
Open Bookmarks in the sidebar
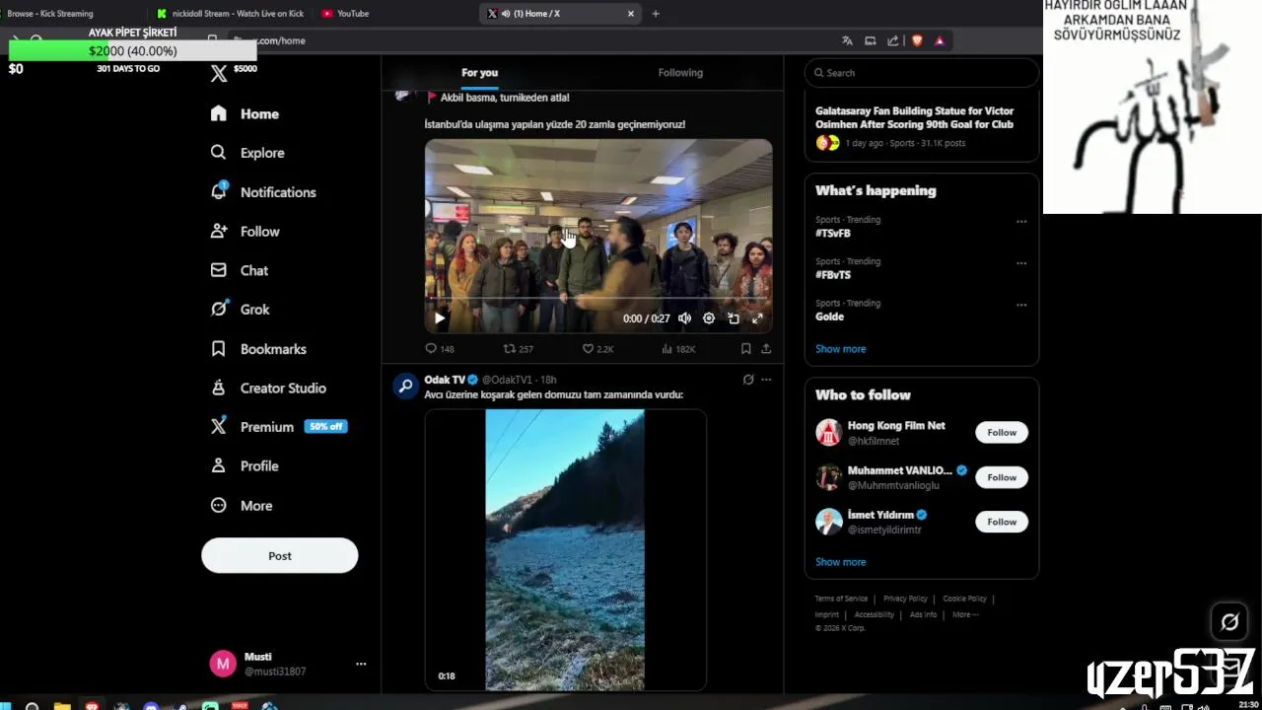[258, 349]
